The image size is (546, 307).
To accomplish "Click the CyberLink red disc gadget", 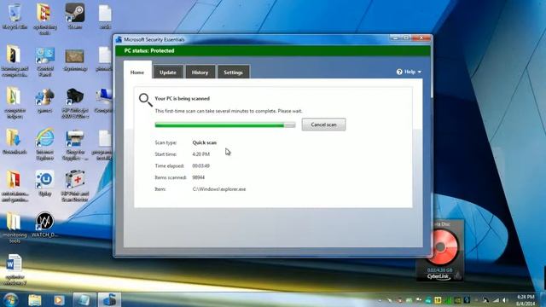I will (442, 246).
